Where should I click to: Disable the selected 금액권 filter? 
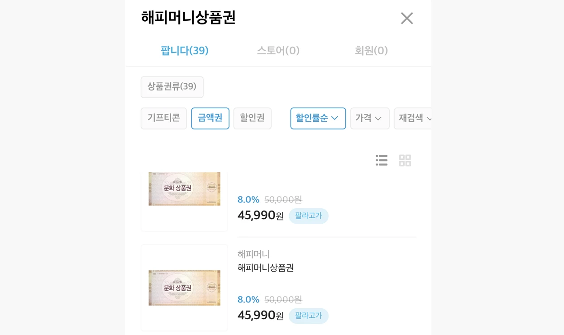pyautogui.click(x=210, y=118)
